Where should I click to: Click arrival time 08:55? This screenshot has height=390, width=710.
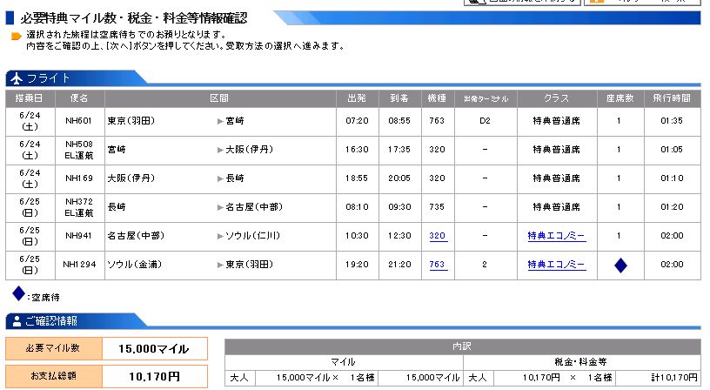click(x=399, y=121)
